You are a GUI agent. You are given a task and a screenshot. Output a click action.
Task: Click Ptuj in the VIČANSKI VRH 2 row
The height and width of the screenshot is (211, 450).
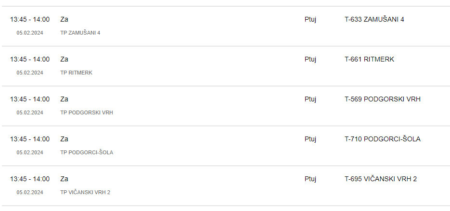tap(310, 179)
